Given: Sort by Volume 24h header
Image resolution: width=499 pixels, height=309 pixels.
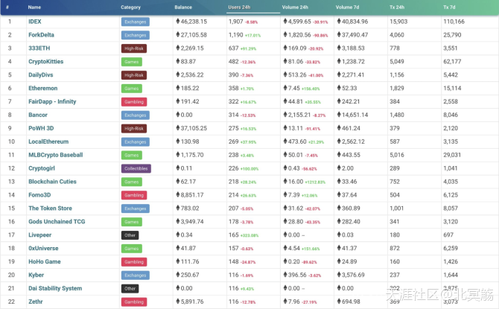Looking at the screenshot, I should [295, 7].
